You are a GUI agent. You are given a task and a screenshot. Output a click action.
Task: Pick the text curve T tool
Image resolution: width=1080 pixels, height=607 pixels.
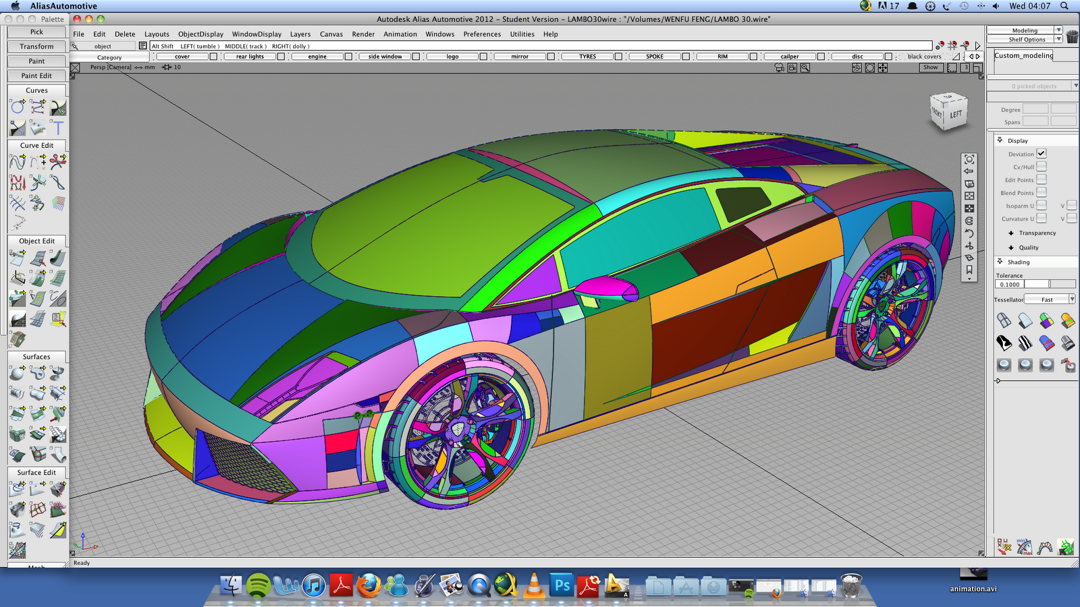point(58,127)
